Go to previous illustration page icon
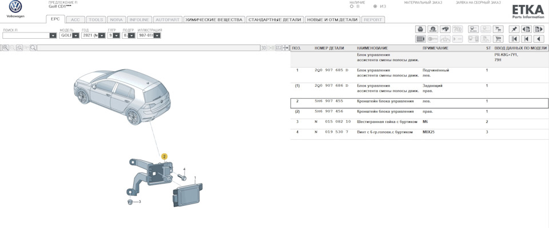This screenshot has height=228, width=549. [x=526, y=29]
